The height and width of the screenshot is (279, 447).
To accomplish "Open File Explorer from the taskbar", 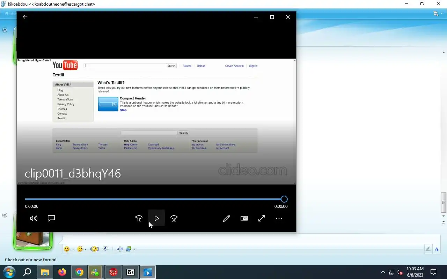I will [x=45, y=272].
